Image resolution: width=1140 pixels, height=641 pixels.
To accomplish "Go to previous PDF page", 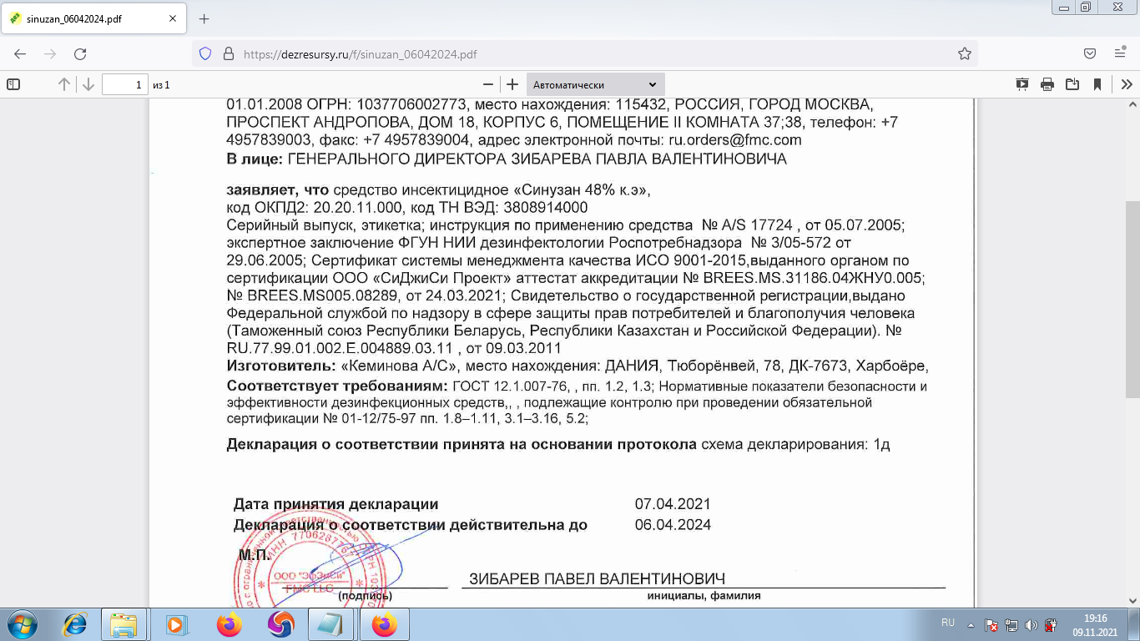I will point(64,84).
